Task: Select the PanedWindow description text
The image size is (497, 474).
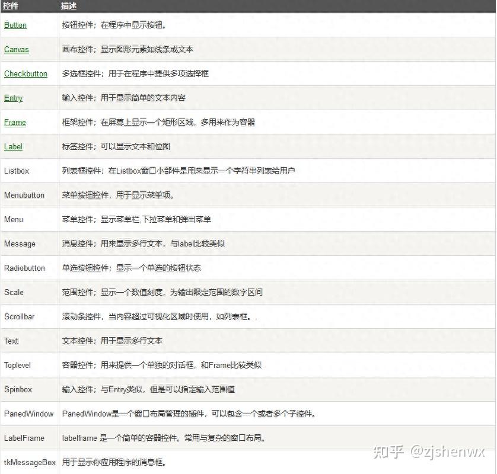Action: 178,414
